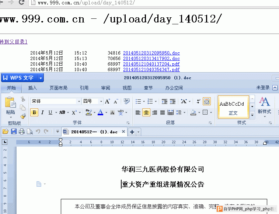Justify paragraph text

click(163, 112)
